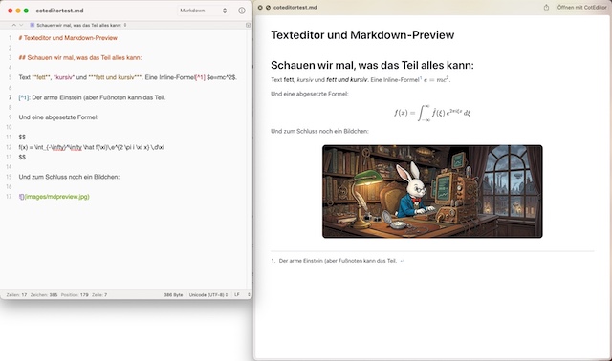Close the Quick Look preview window
The width and height of the screenshot is (612, 361).
[x=260, y=8]
